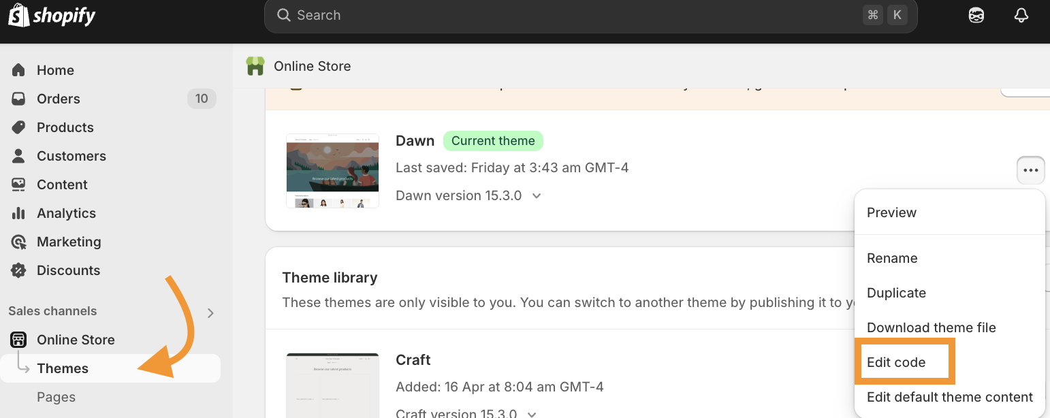This screenshot has width=1050, height=418.
Task: Click the Orders count badge 10
Action: coord(202,99)
